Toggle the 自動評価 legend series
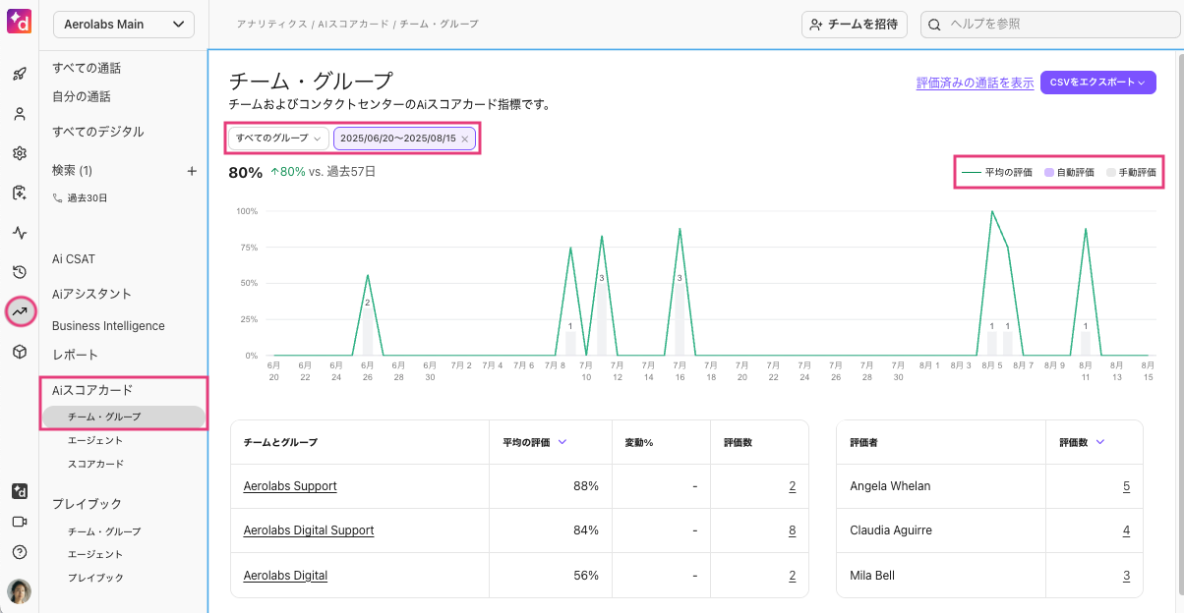 pos(1069,172)
